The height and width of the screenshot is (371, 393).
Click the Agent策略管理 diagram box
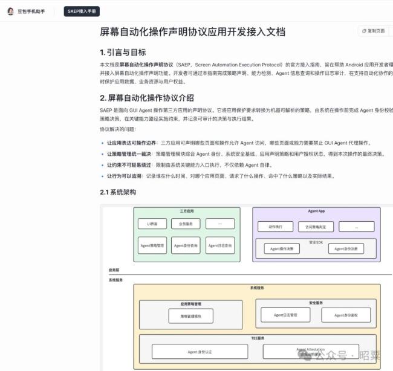[x=152, y=245]
